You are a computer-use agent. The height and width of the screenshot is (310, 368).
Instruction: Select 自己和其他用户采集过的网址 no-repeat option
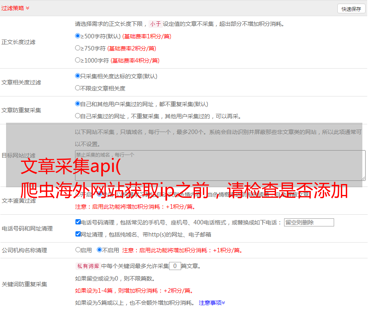[x=78, y=104]
